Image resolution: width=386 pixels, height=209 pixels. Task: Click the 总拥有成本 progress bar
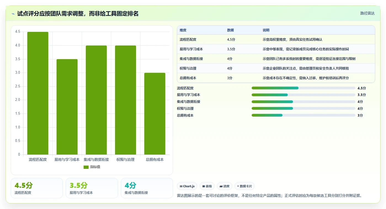click(304, 115)
